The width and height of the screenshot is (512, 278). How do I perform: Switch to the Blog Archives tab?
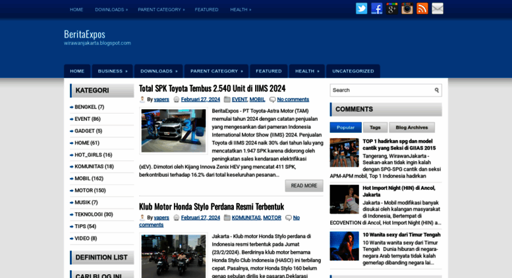(411, 127)
